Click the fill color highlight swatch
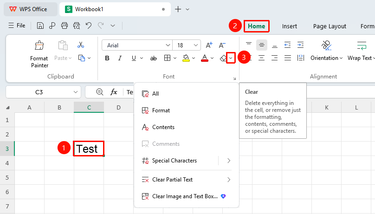 pyautogui.click(x=186, y=58)
